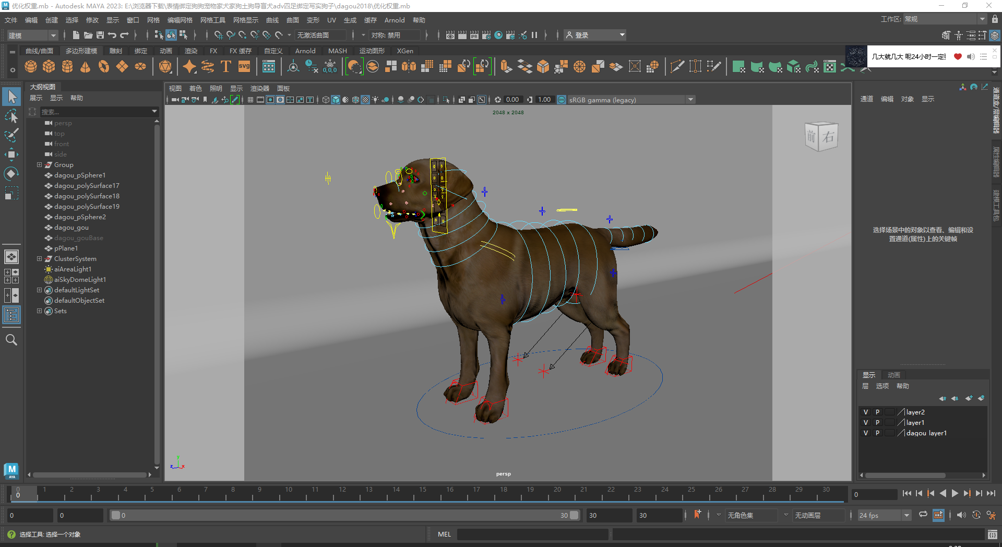Toggle playback P of layer1
The width and height of the screenshot is (1002, 547).
tap(877, 423)
